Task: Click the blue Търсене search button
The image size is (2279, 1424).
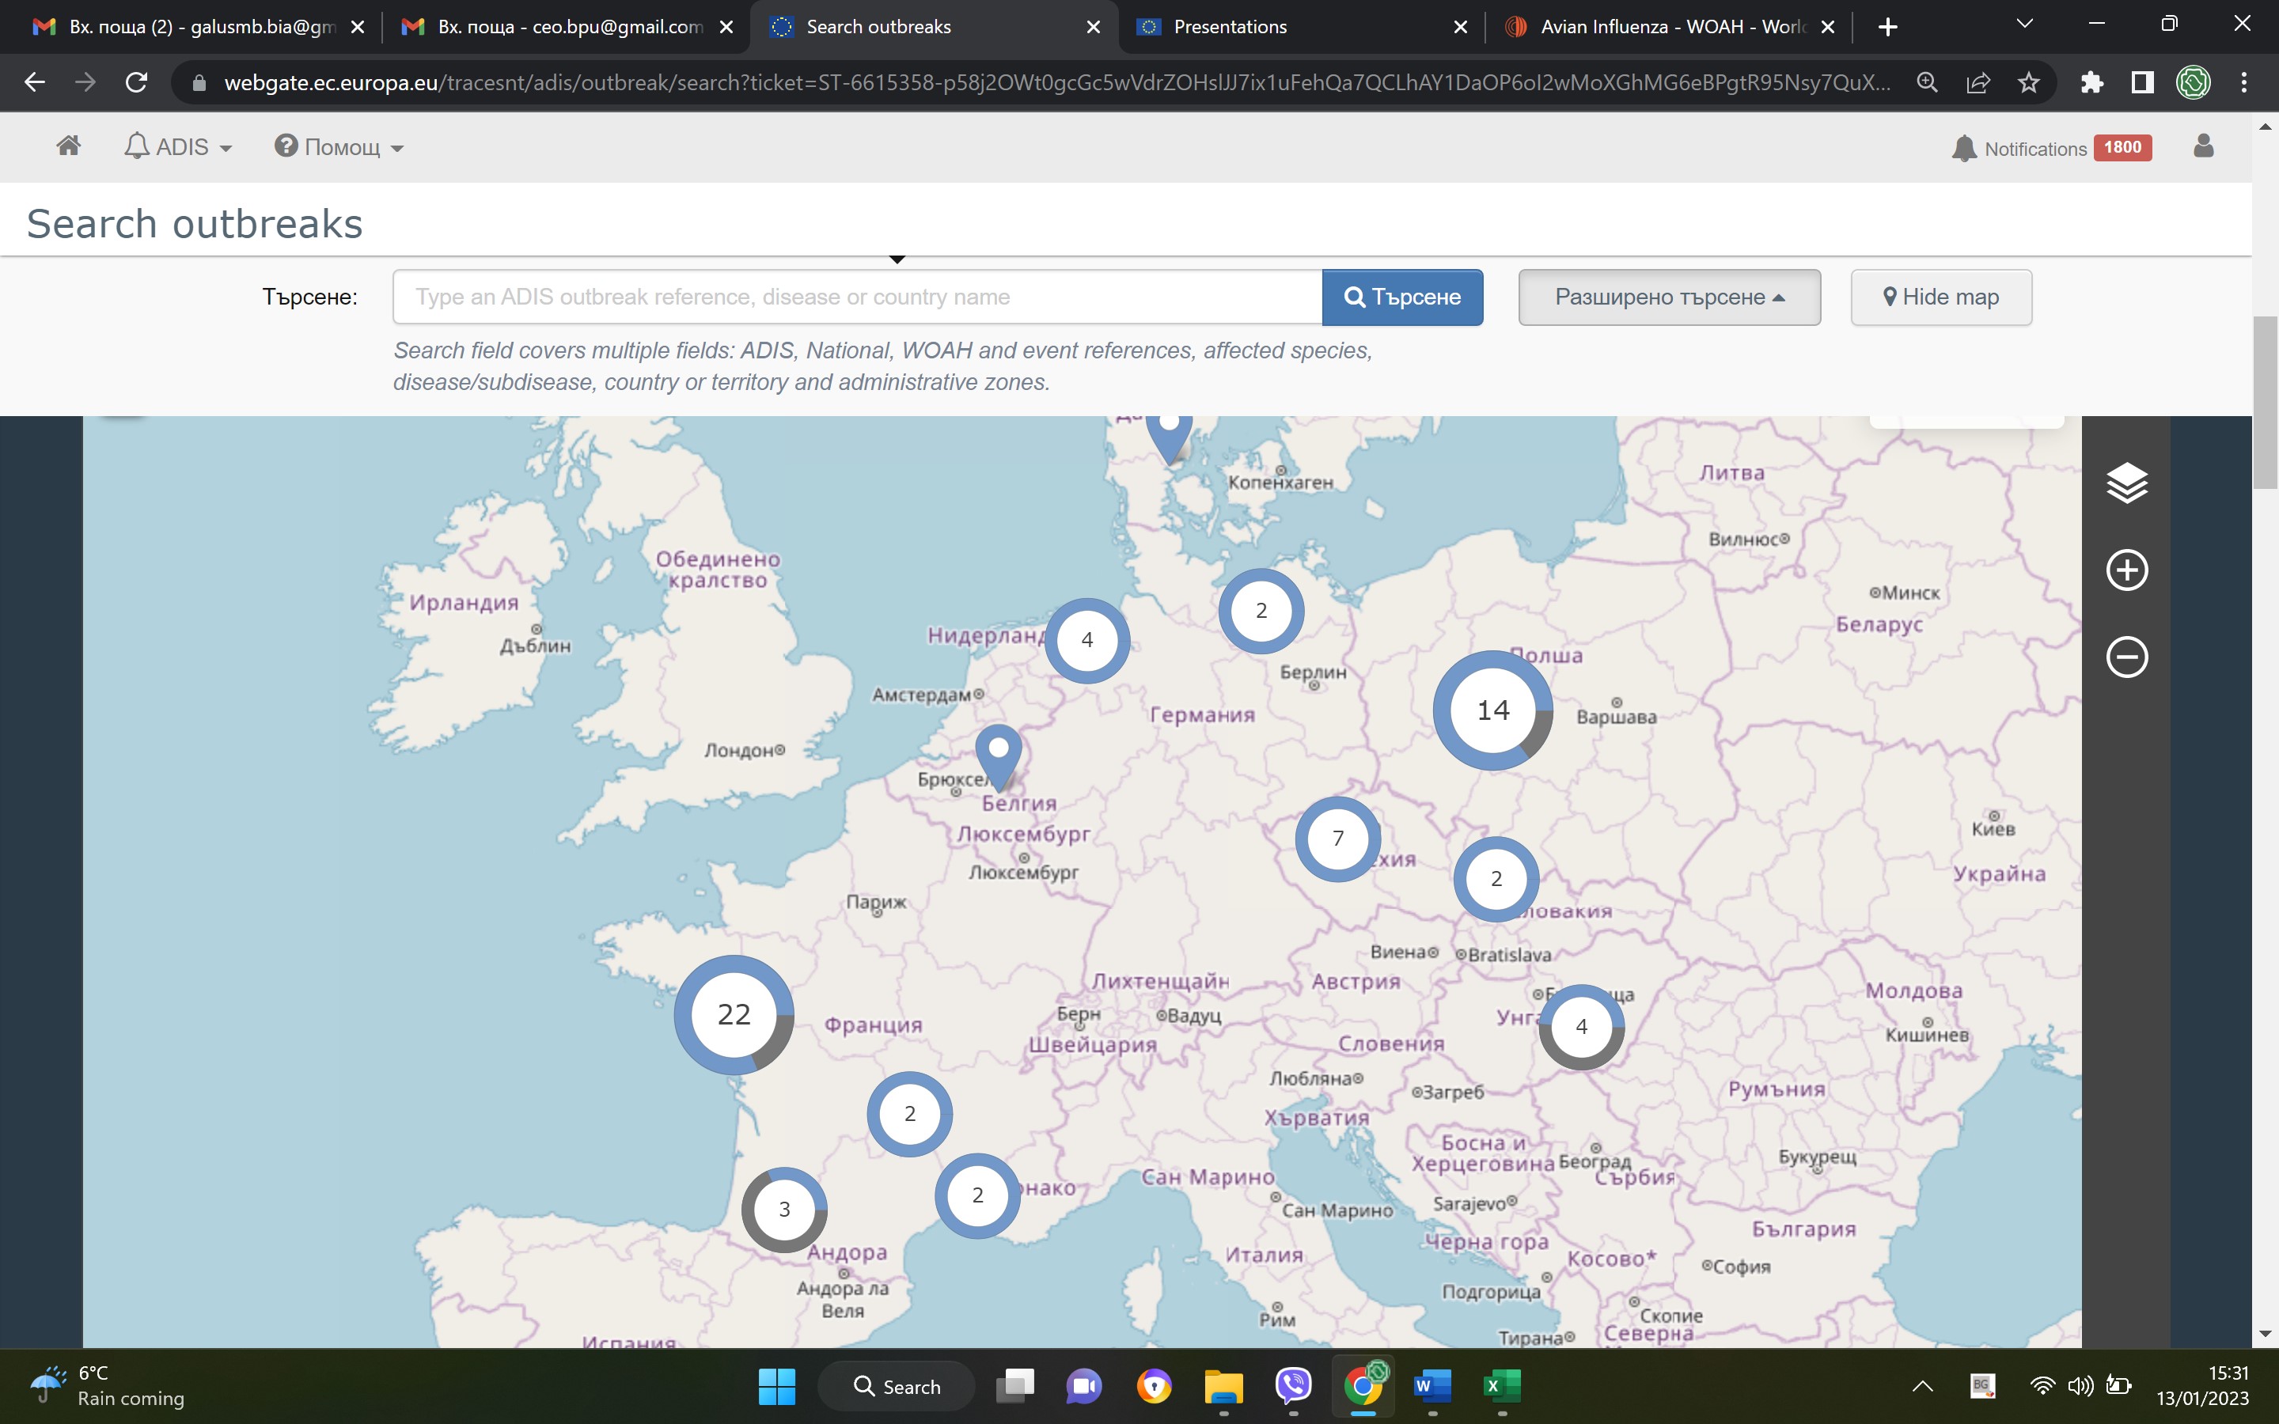Action: [x=1402, y=297]
